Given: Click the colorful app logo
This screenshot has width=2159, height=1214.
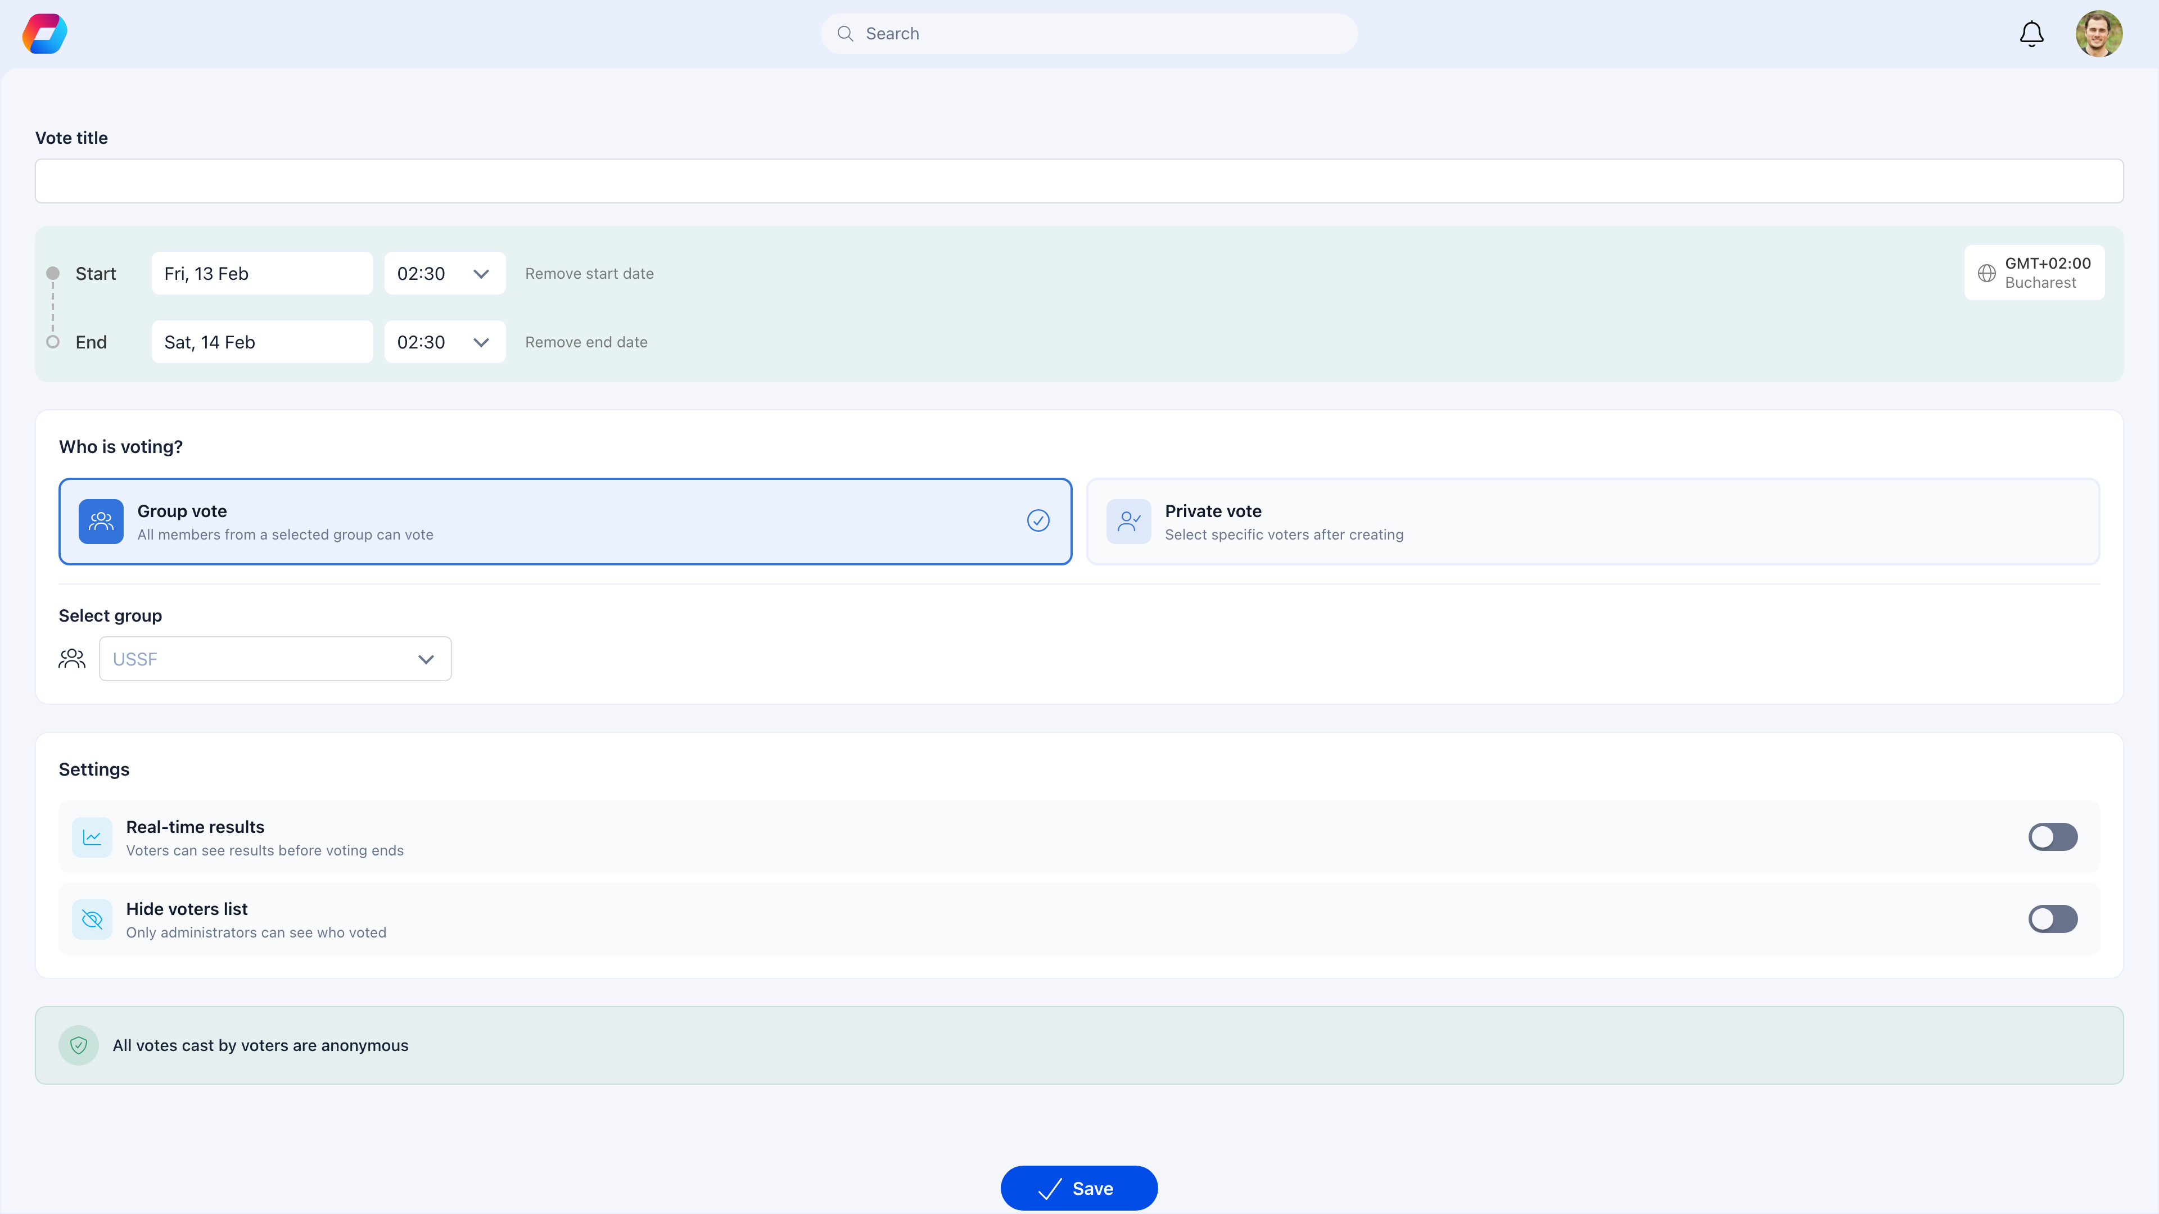Looking at the screenshot, I should tap(44, 34).
